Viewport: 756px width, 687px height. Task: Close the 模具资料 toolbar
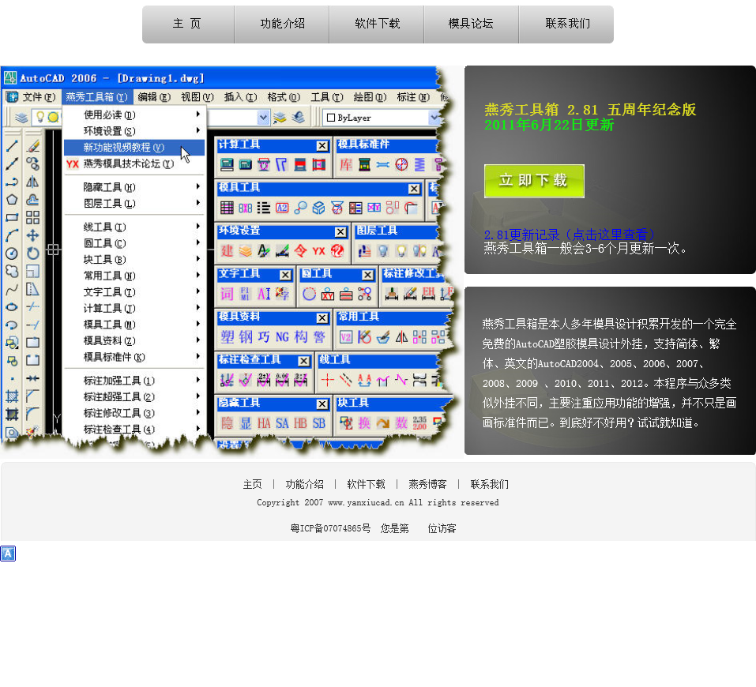coord(322,317)
